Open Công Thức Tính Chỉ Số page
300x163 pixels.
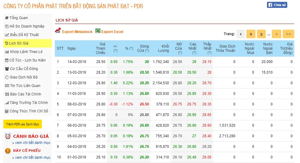(x=29, y=111)
